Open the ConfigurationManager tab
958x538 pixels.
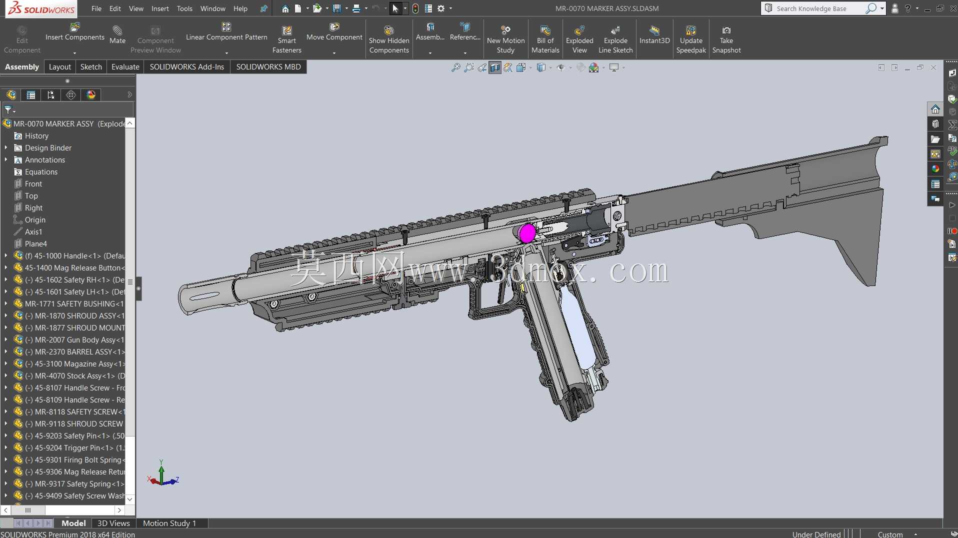[x=51, y=95]
